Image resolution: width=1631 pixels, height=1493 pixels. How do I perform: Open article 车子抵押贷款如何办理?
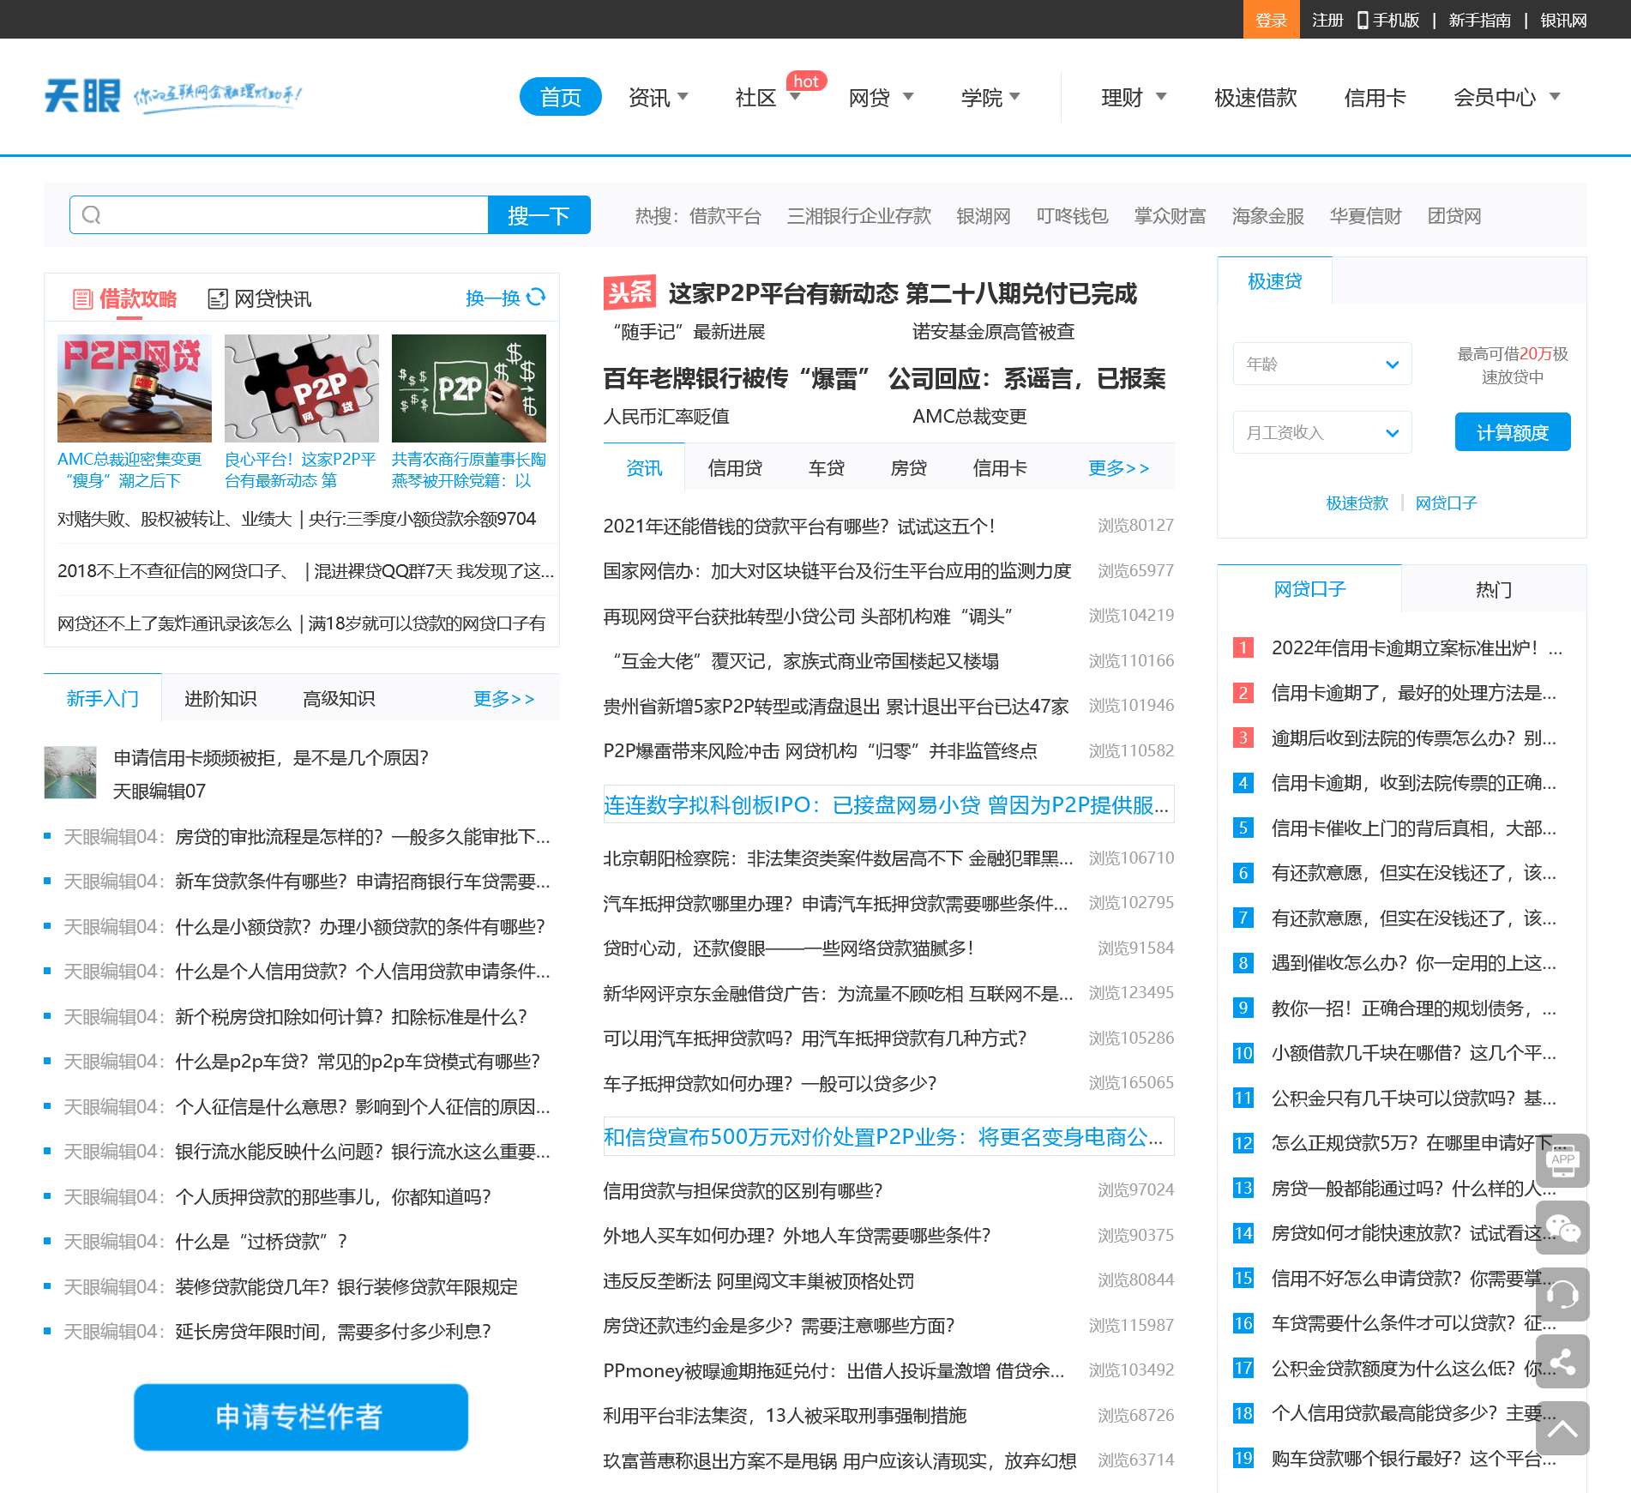coord(770,1083)
